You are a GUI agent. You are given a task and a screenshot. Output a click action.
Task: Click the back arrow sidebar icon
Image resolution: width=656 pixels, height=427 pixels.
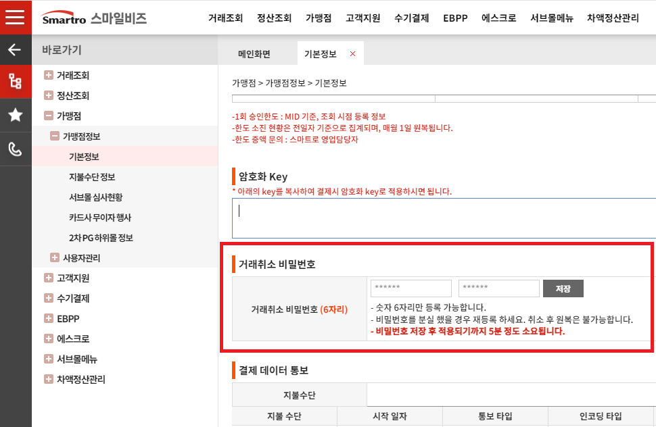(15, 50)
